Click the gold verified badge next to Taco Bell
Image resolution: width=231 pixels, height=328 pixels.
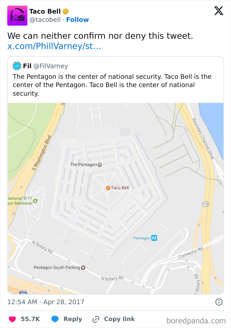pyautogui.click(x=66, y=11)
